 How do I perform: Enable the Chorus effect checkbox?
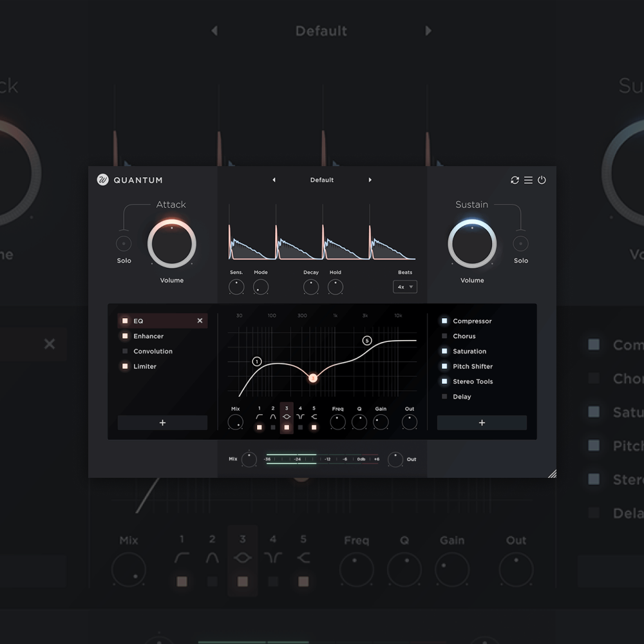coord(444,336)
